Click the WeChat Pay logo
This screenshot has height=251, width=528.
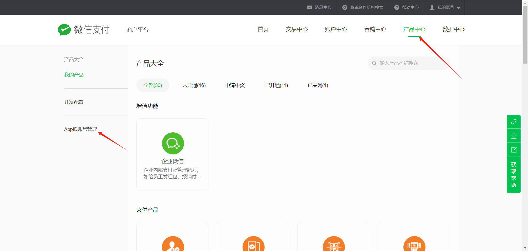point(84,30)
